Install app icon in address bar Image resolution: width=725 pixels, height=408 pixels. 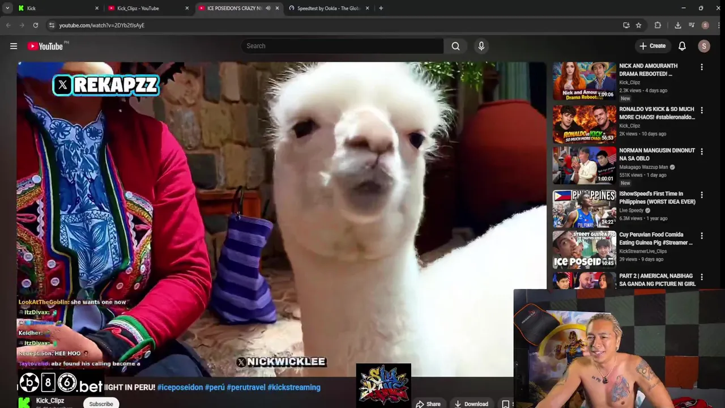click(x=626, y=25)
